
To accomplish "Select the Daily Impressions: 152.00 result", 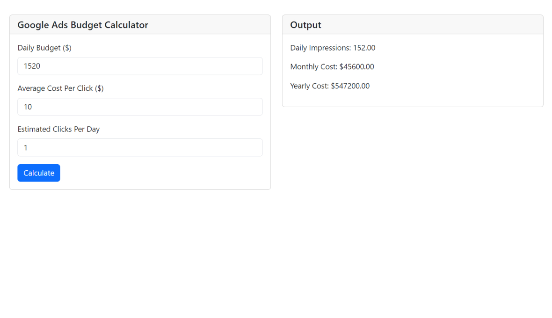I will click(x=333, y=48).
